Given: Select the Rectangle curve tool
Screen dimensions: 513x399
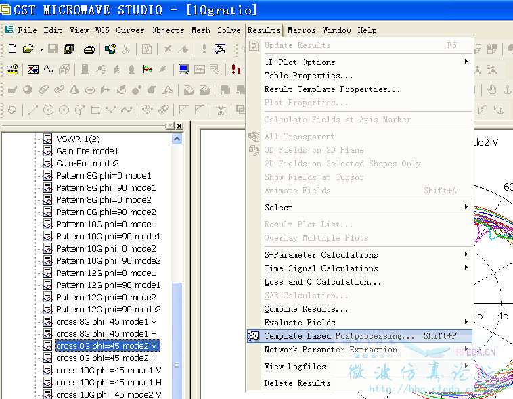Looking at the screenshot, I should [x=95, y=110].
